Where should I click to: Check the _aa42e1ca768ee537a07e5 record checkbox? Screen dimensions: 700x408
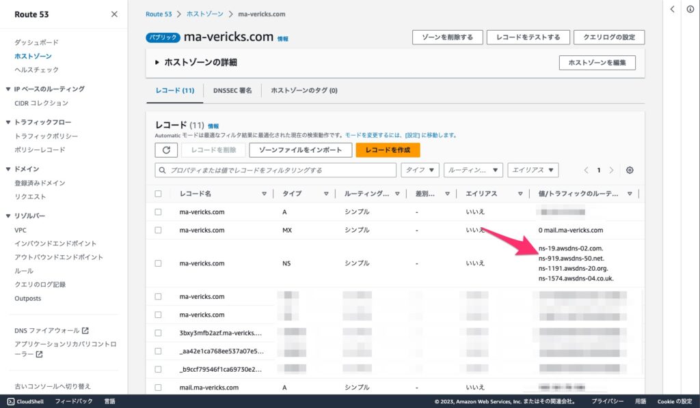158,351
